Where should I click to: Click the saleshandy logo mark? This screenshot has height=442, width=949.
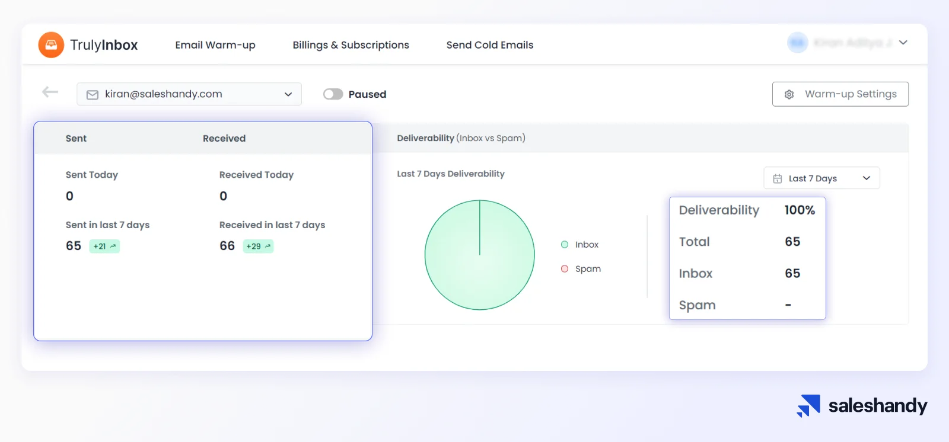coord(808,406)
